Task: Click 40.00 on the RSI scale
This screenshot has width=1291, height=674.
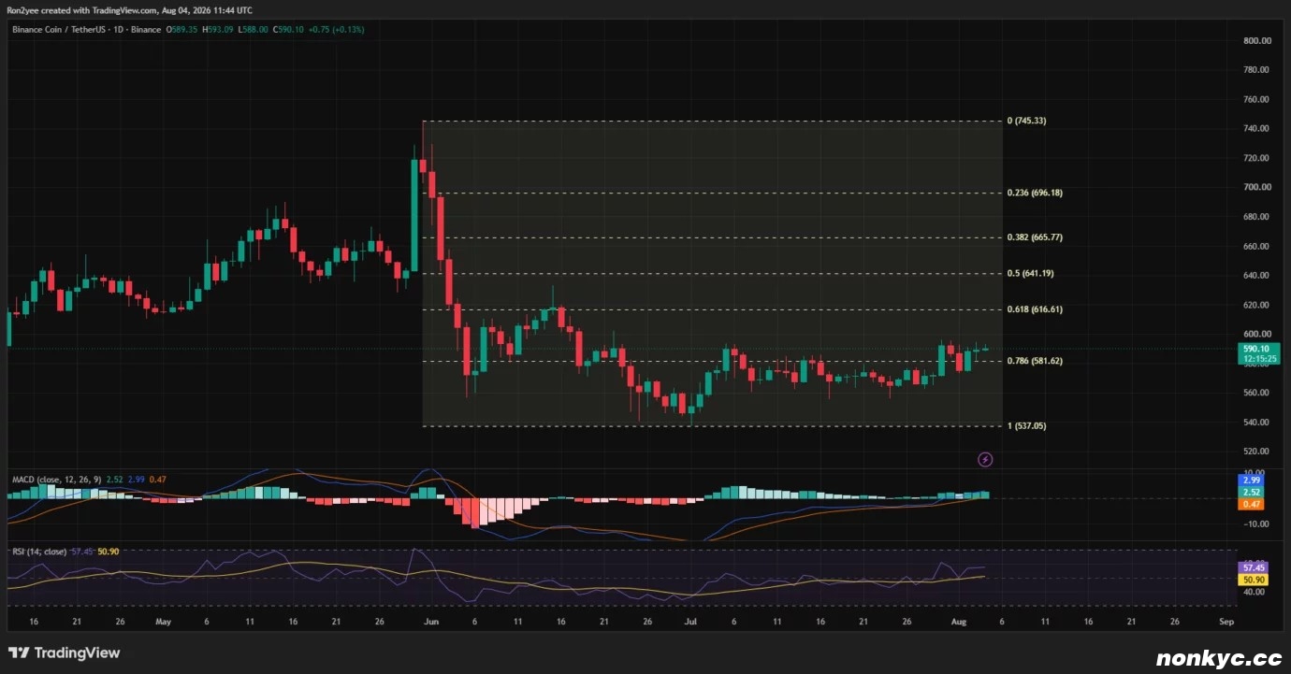Action: [1256, 593]
